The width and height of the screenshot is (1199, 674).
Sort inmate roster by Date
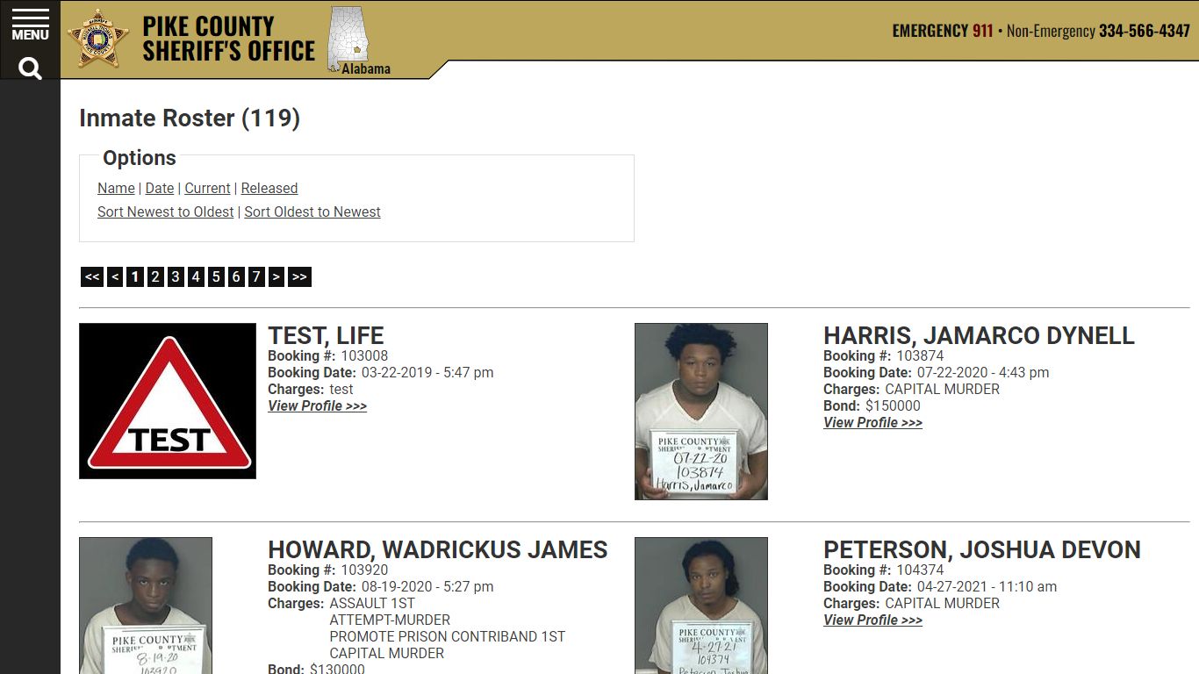click(x=160, y=188)
